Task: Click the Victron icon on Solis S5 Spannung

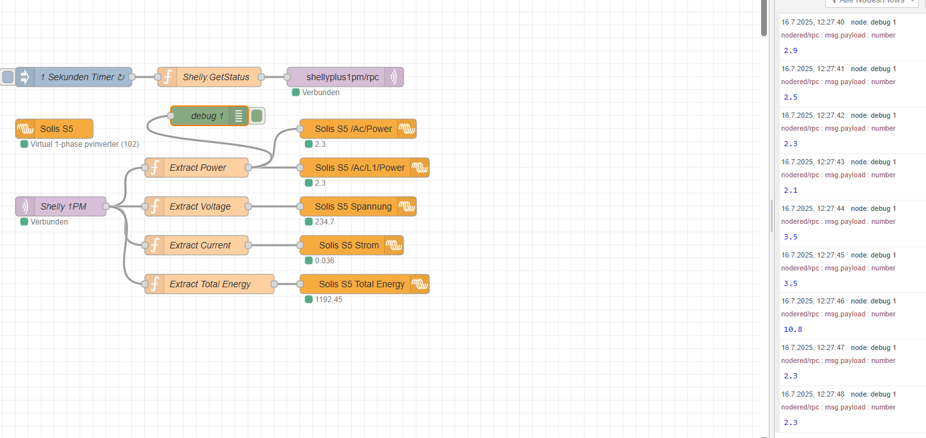Action: click(x=407, y=206)
